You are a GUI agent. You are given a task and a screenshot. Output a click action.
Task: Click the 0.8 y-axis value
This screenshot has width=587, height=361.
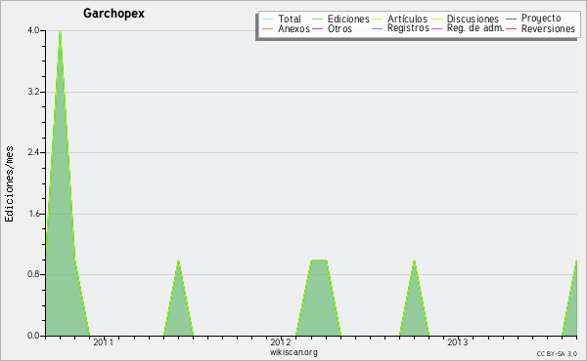pos(33,274)
